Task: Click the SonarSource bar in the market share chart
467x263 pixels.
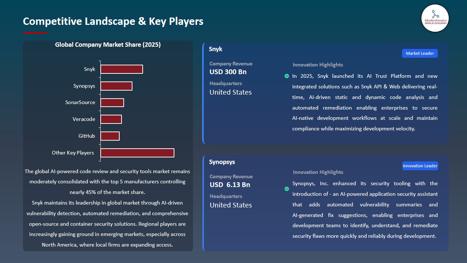Action: [112, 102]
